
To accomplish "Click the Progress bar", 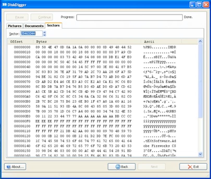I will coord(129,17).
